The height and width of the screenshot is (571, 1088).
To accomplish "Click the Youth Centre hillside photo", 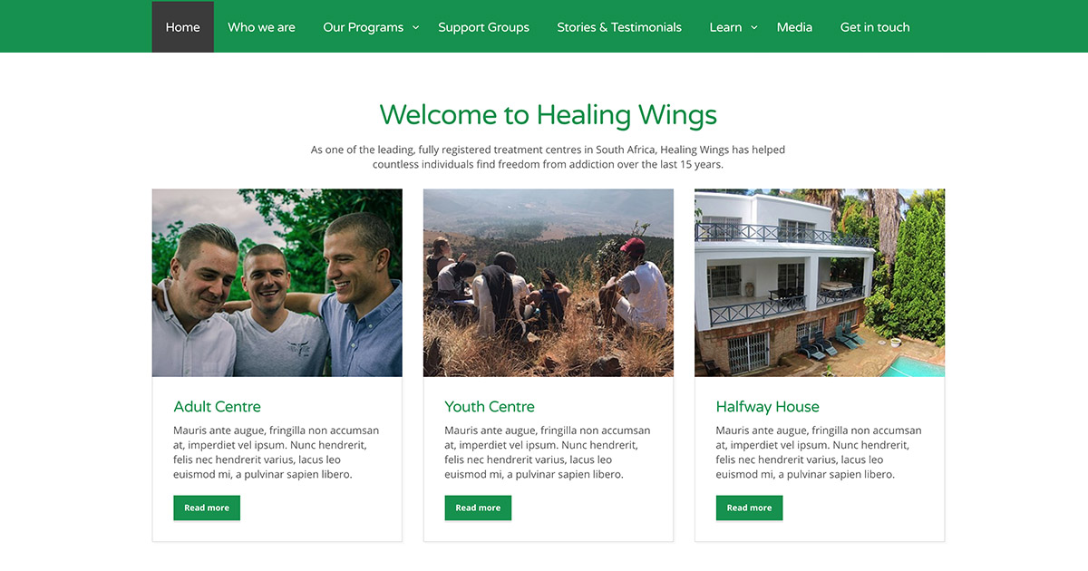I will tap(548, 282).
